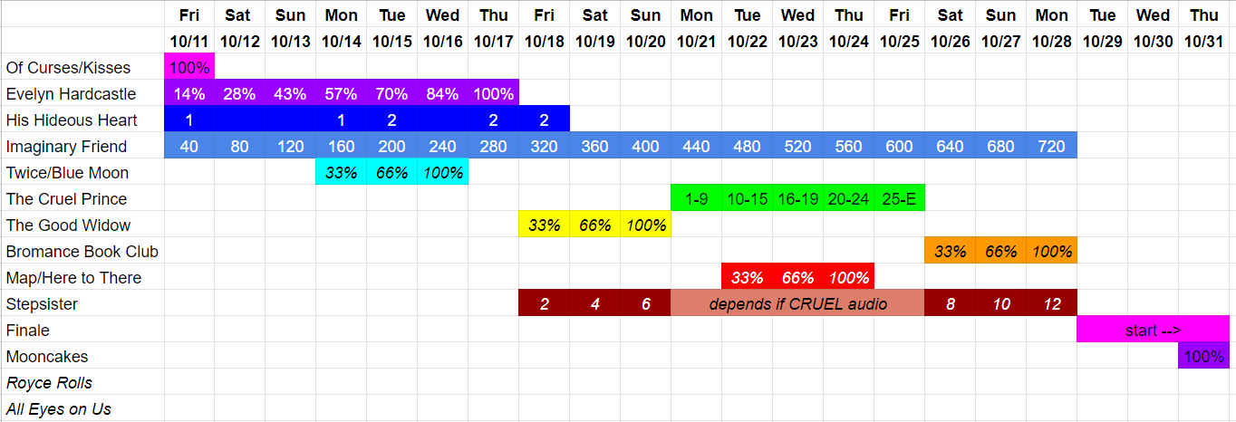Screen dimensions: 1236x422
Task: Select the Imaginary Friend 440 cell
Action: pyautogui.click(x=697, y=147)
